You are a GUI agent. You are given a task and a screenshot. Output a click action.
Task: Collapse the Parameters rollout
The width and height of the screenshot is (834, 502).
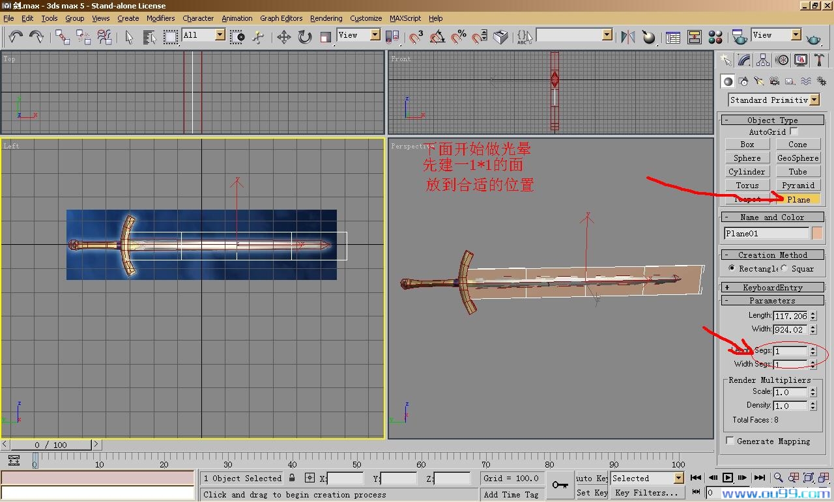[x=772, y=301]
